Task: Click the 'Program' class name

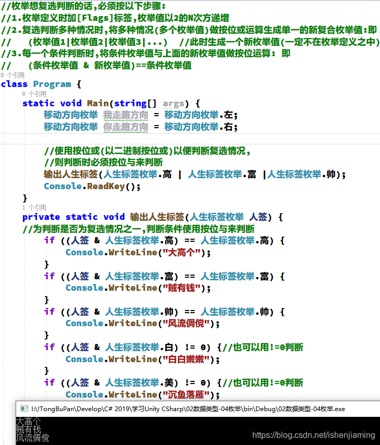Action: 52,84
